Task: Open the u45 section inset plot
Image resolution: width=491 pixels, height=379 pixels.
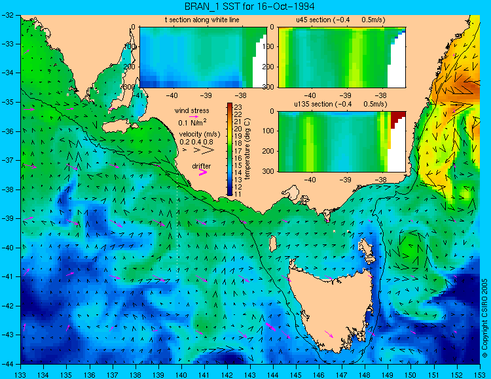Action: pos(342,58)
